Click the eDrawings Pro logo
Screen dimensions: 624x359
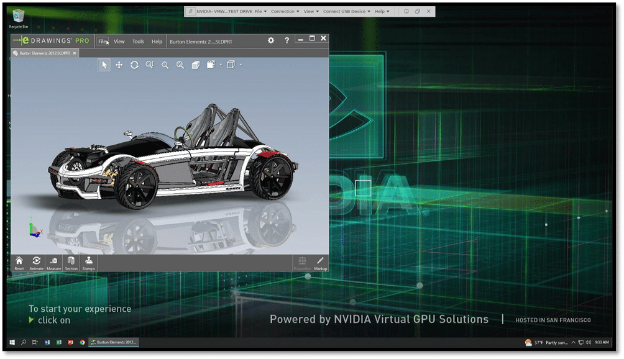(51, 40)
